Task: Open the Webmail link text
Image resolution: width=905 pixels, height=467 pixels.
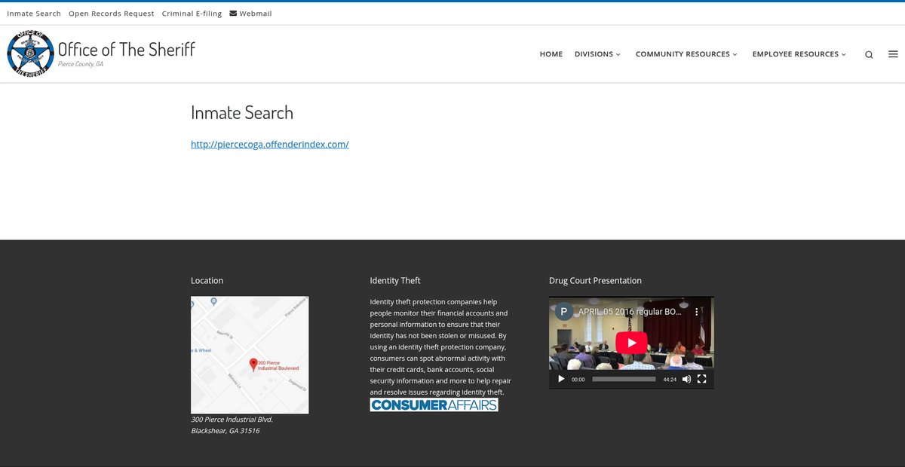Action: point(256,14)
